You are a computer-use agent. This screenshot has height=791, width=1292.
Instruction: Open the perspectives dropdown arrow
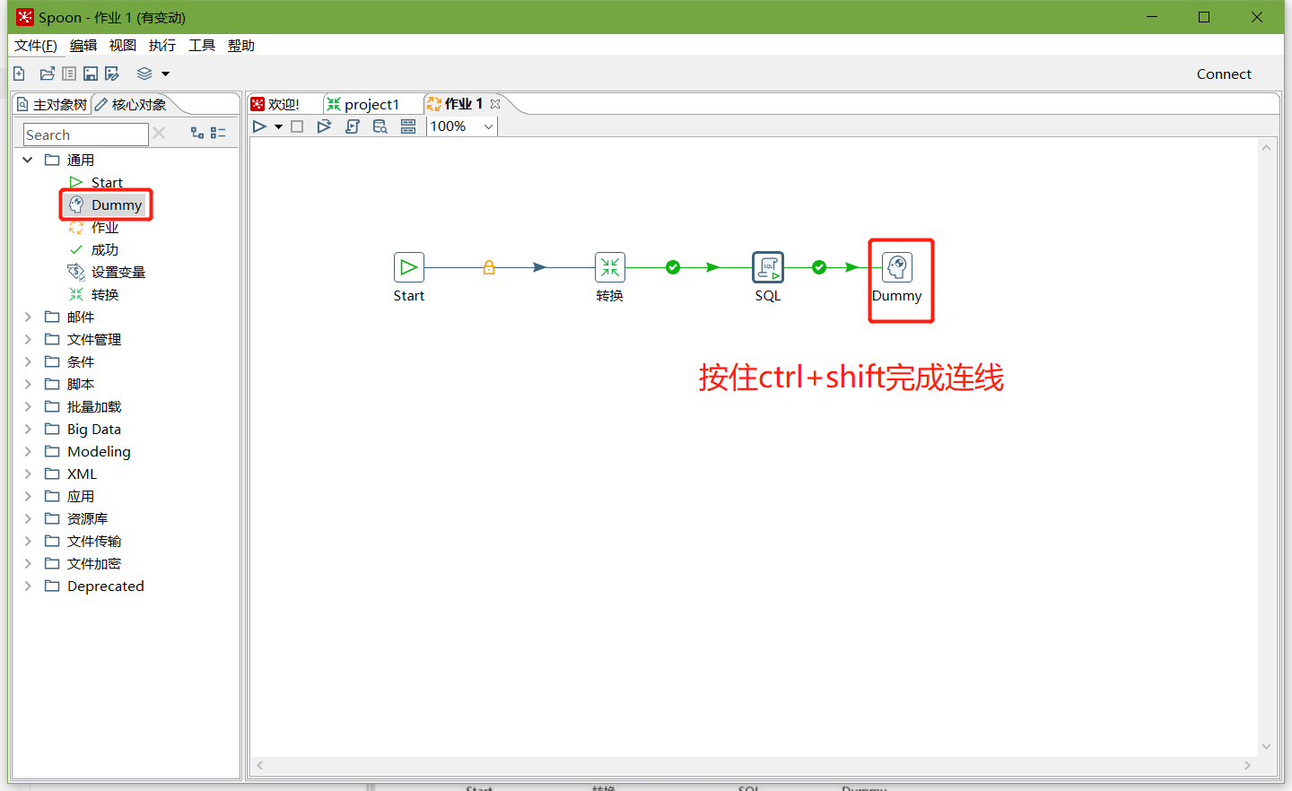(165, 74)
